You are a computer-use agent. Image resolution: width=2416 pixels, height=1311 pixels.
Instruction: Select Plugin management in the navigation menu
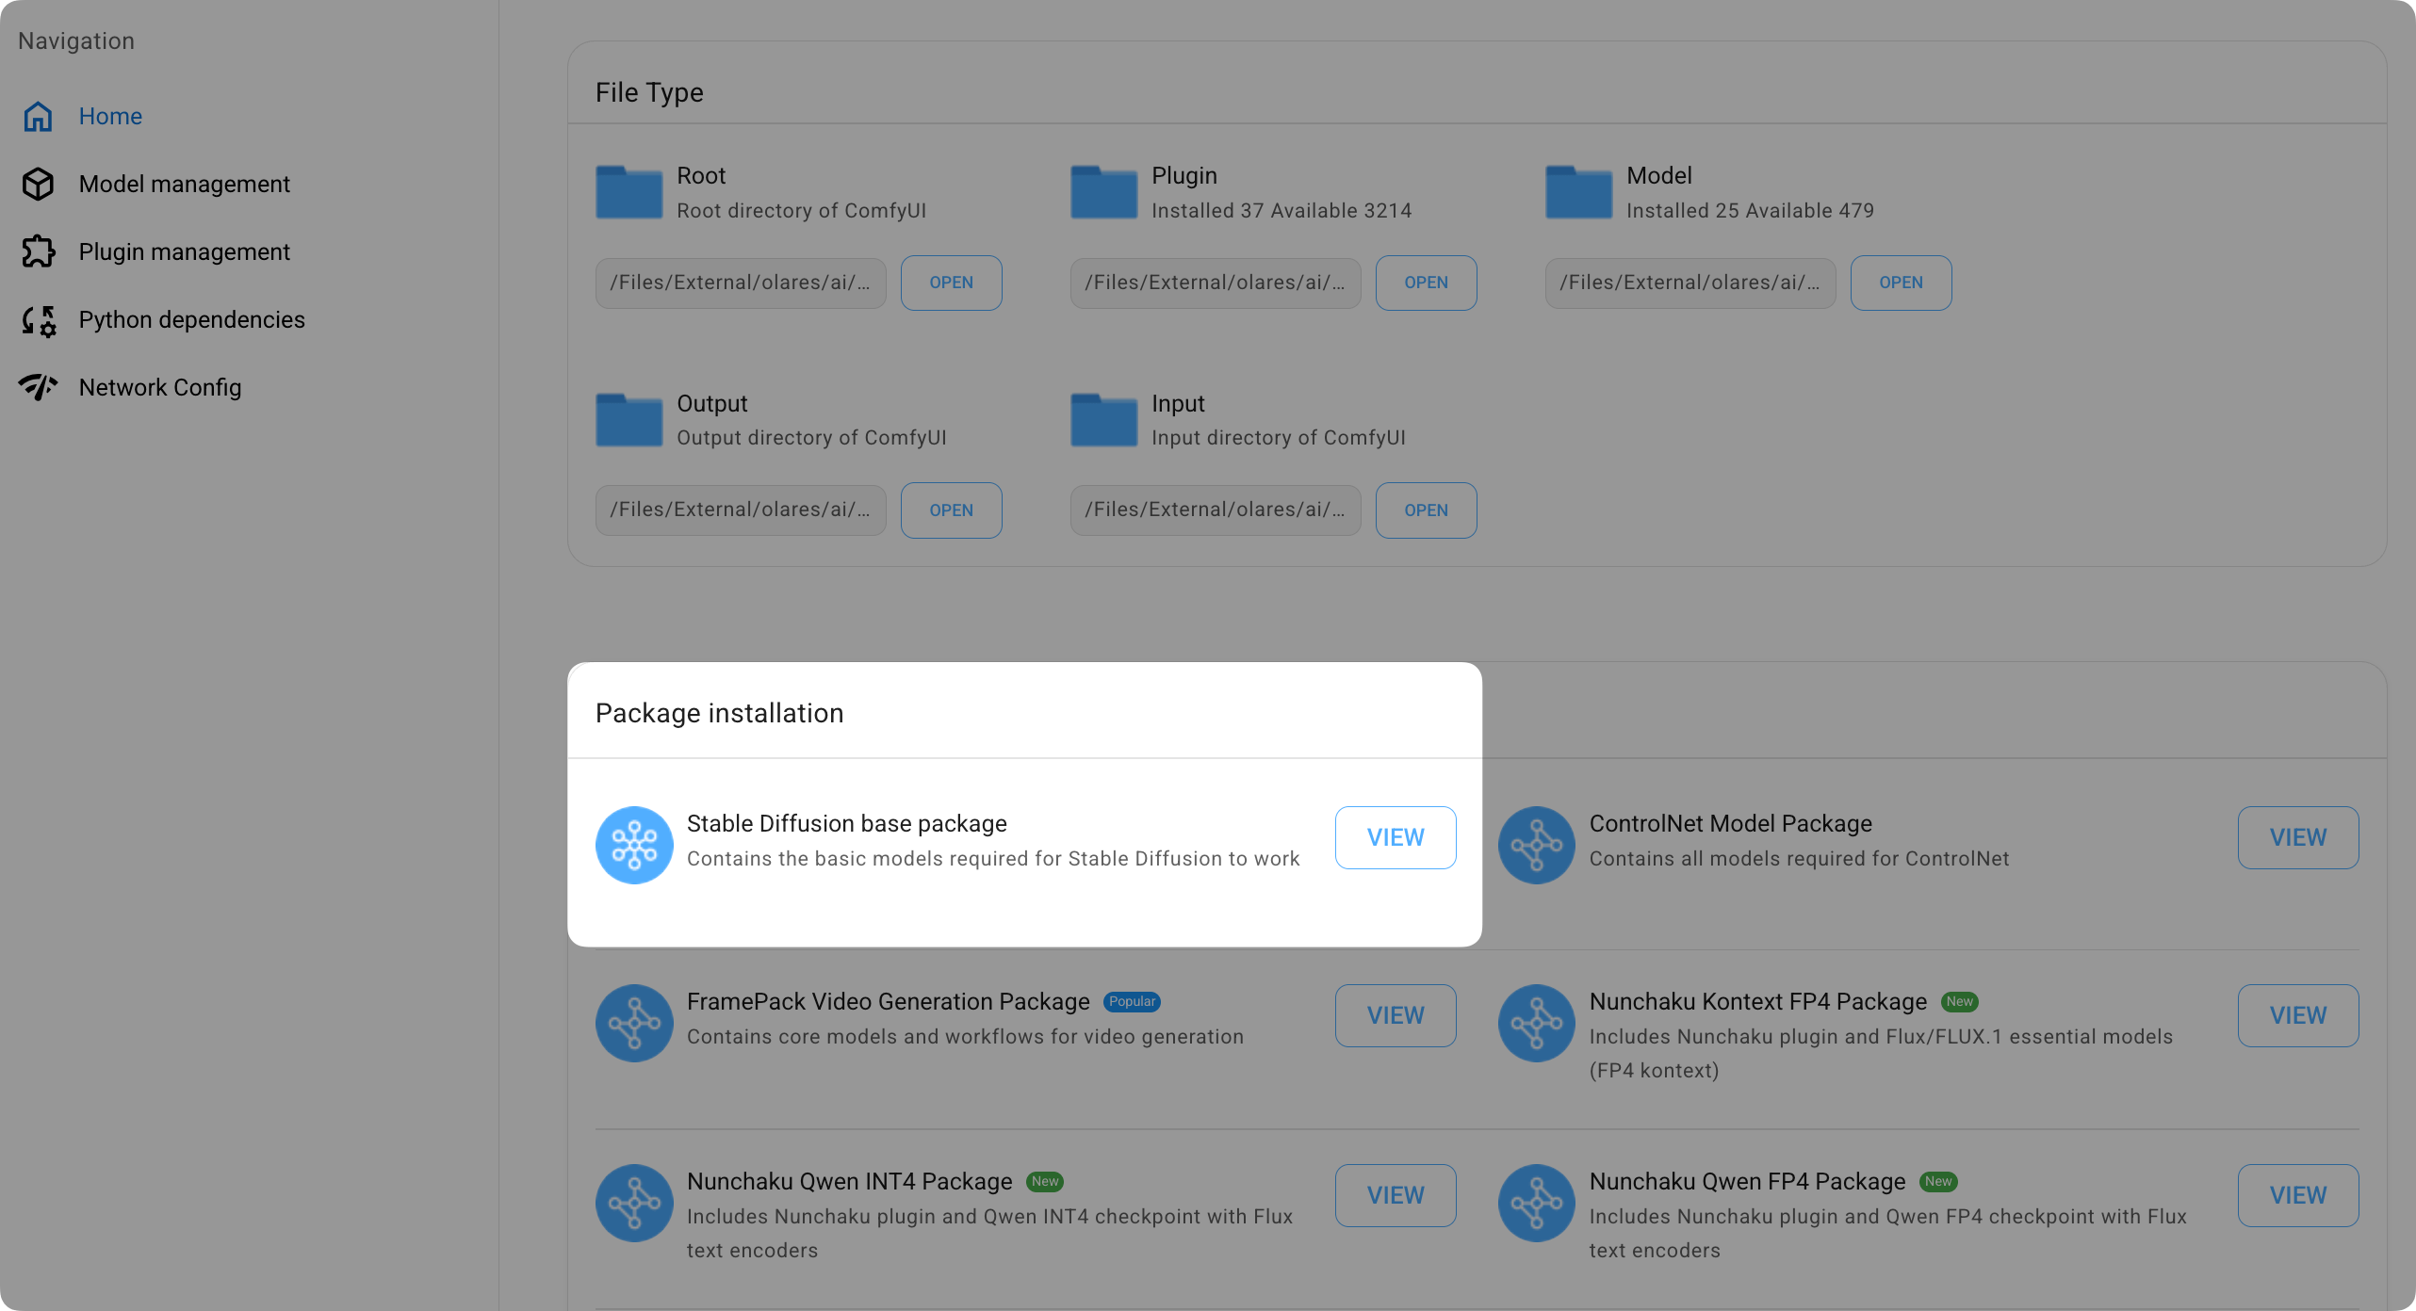pos(185,251)
